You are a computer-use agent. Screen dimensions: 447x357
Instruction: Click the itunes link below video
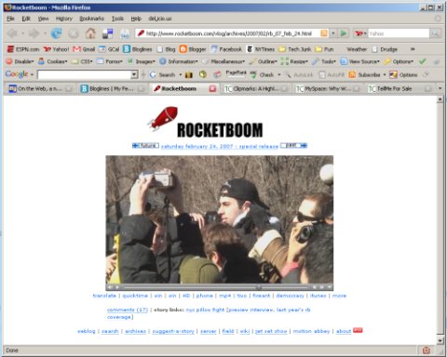pyautogui.click(x=318, y=296)
